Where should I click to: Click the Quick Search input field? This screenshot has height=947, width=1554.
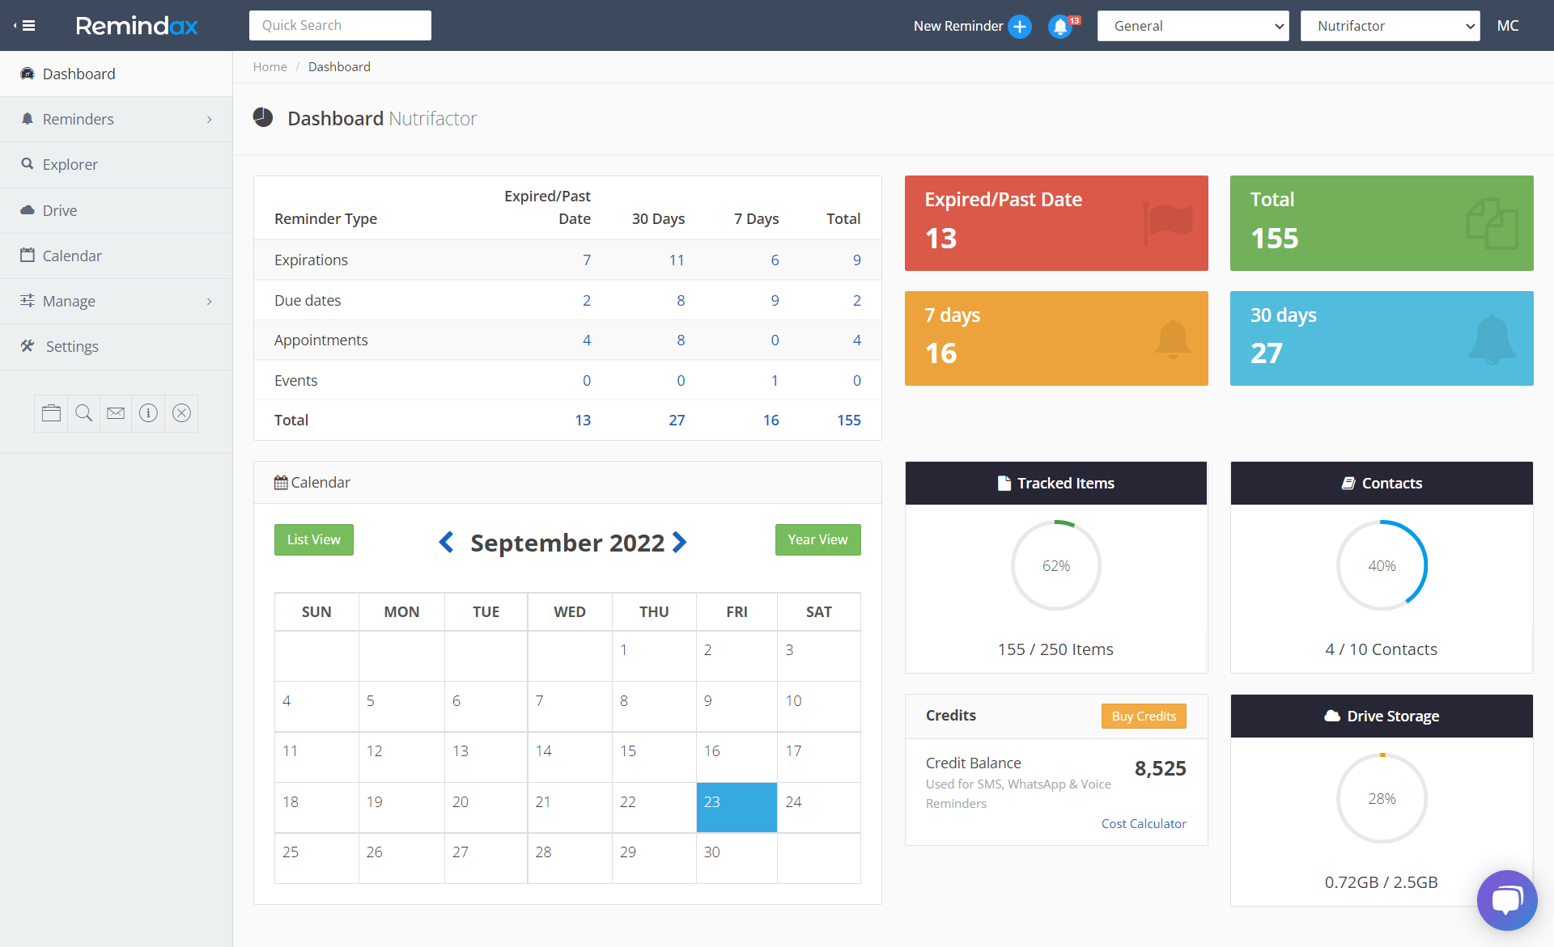point(338,26)
